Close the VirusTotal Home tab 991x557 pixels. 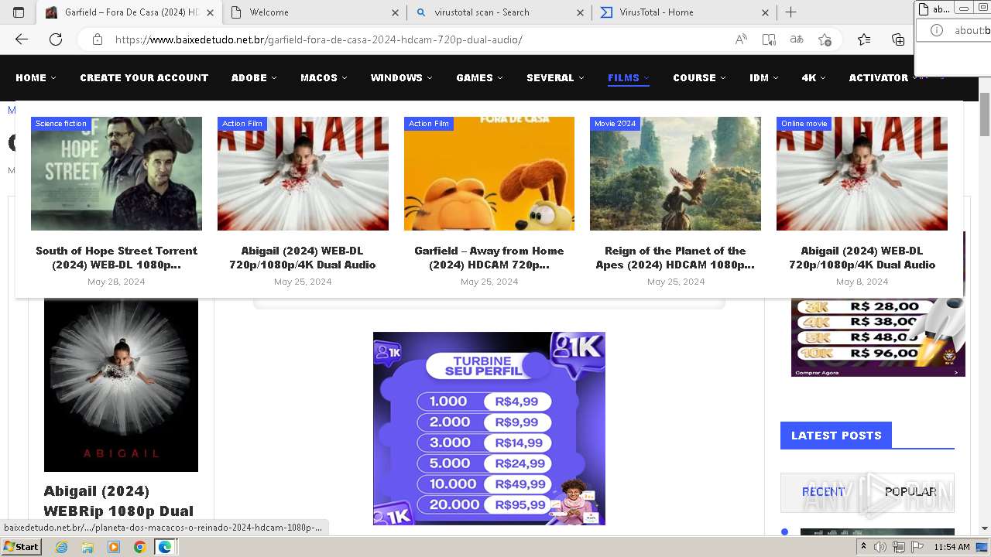pyautogui.click(x=766, y=12)
